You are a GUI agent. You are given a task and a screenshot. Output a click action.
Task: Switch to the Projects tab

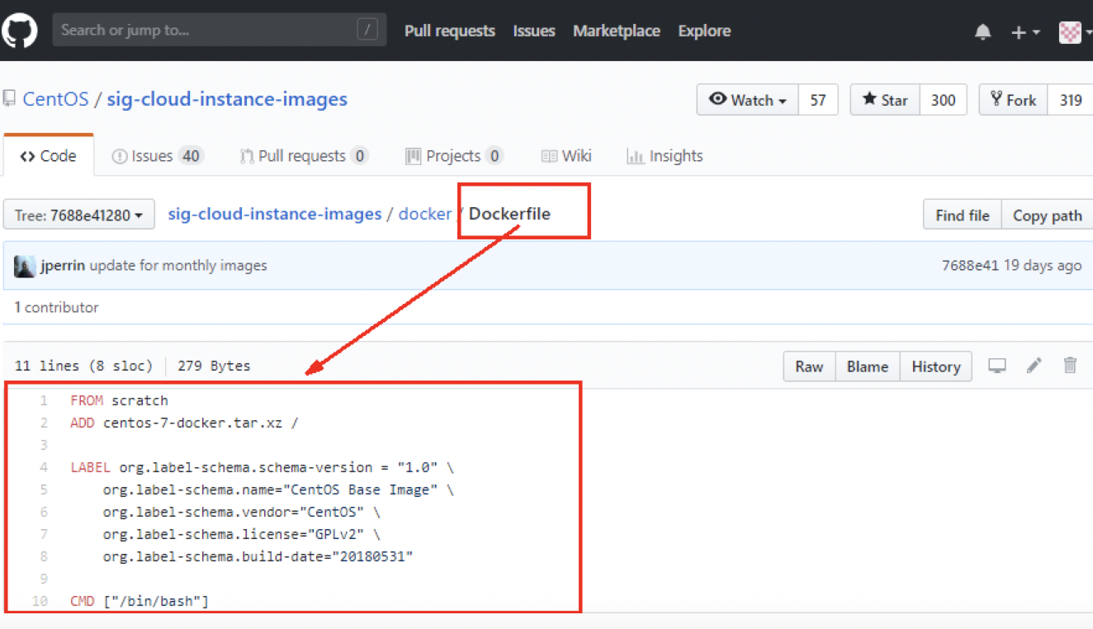[x=454, y=156]
